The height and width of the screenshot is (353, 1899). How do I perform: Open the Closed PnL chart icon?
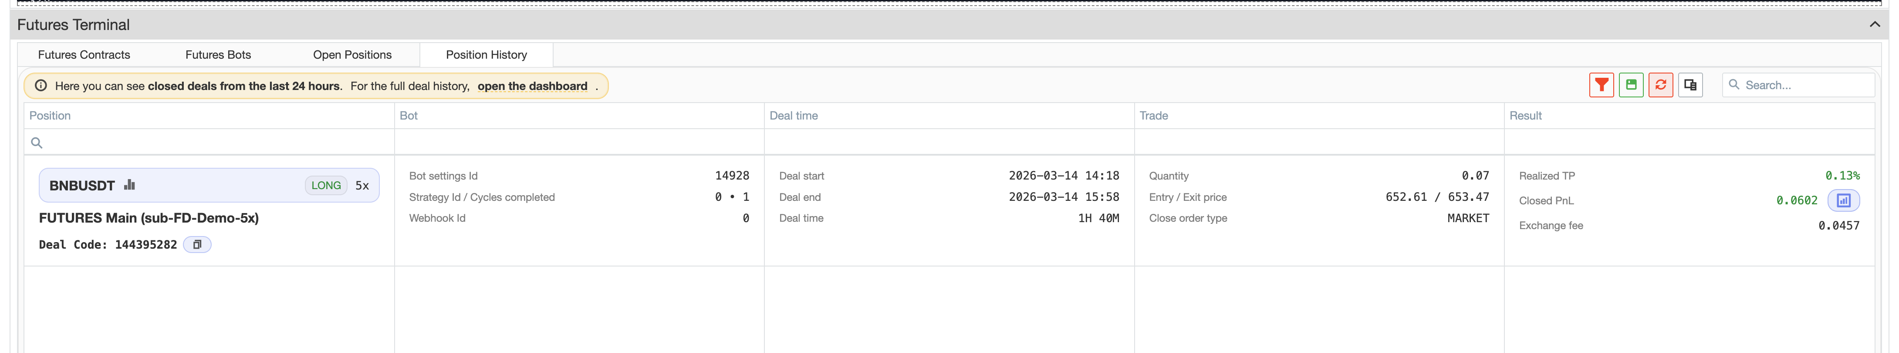1843,201
